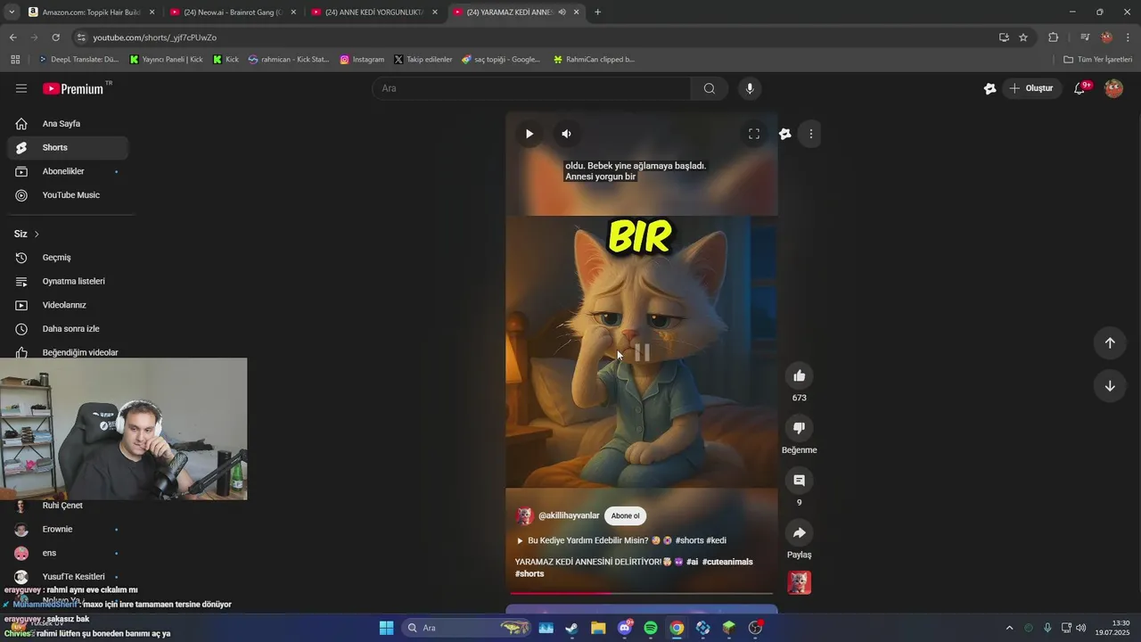Open YouTube Music in the sidebar
This screenshot has height=642, width=1141.
pyautogui.click(x=68, y=195)
